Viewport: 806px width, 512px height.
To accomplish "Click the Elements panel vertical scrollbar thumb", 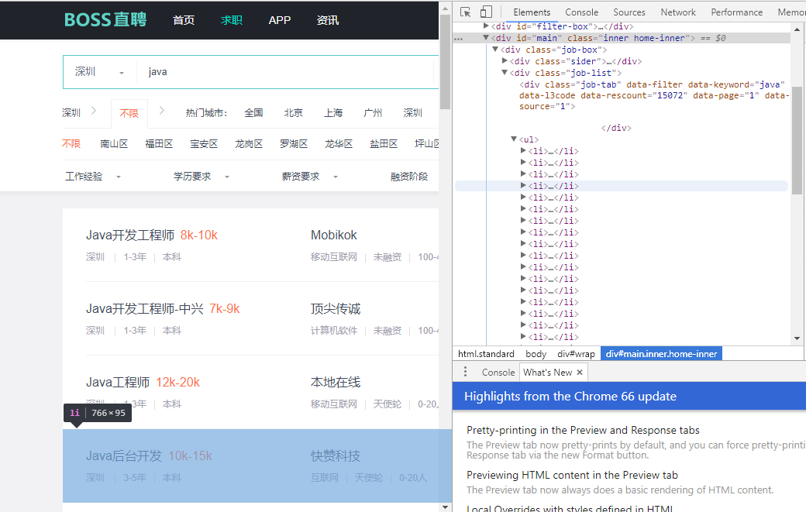I will point(797,140).
